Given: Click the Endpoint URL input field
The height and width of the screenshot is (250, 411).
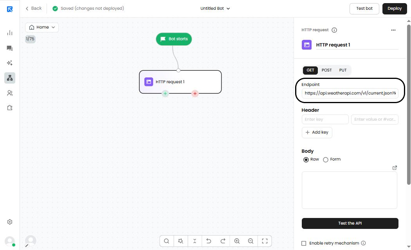Looking at the screenshot, I should point(350,93).
